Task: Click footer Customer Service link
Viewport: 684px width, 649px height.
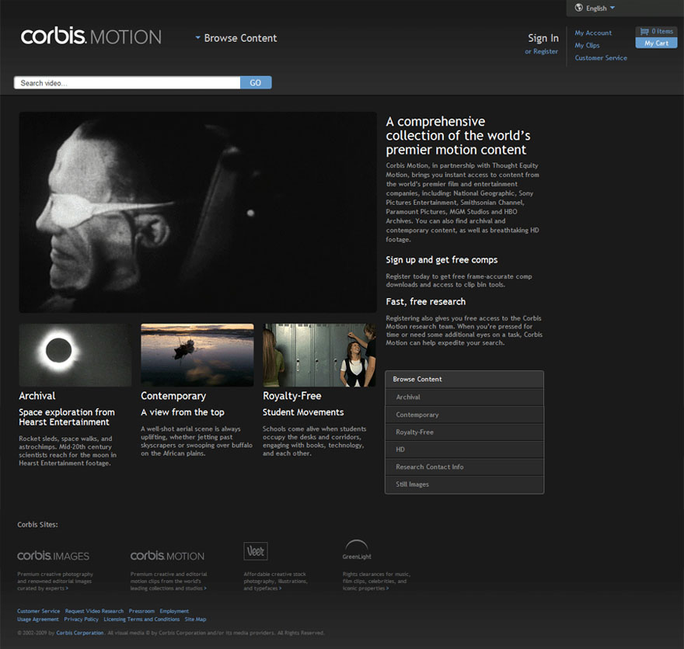Action: 38,611
